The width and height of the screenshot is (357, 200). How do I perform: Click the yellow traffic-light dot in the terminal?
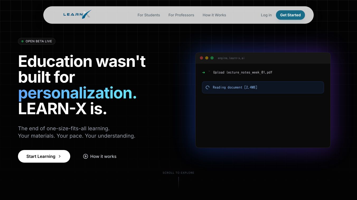coord(207,58)
